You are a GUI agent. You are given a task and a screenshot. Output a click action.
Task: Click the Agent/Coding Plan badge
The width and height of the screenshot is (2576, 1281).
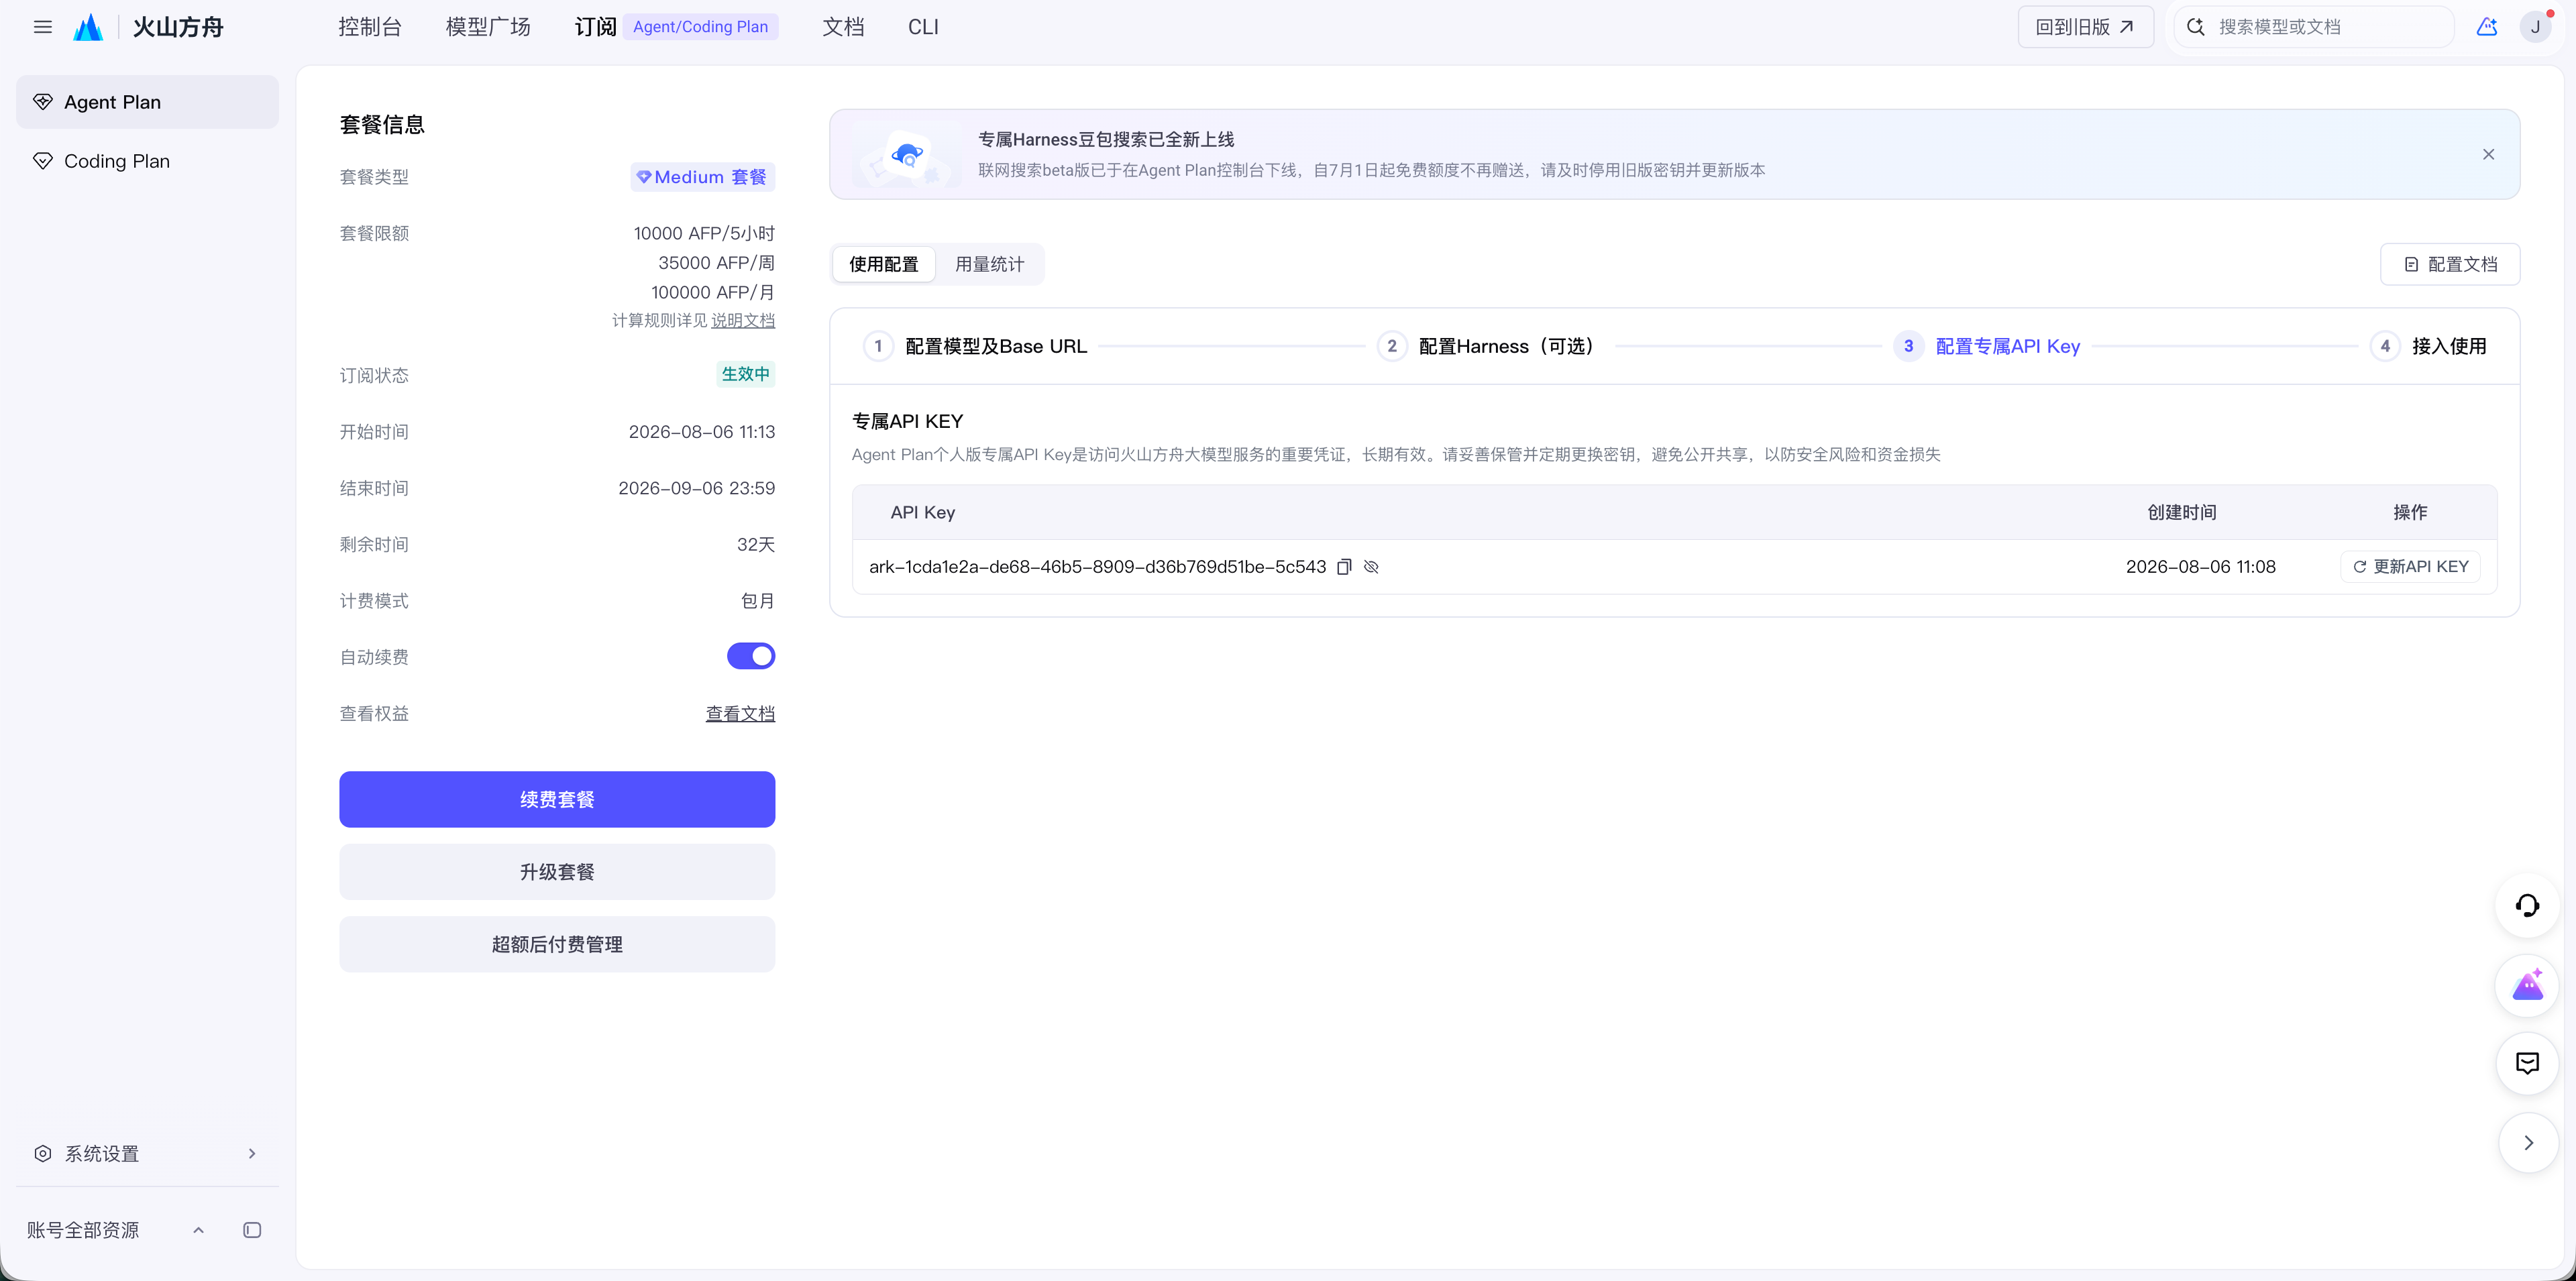pos(700,27)
